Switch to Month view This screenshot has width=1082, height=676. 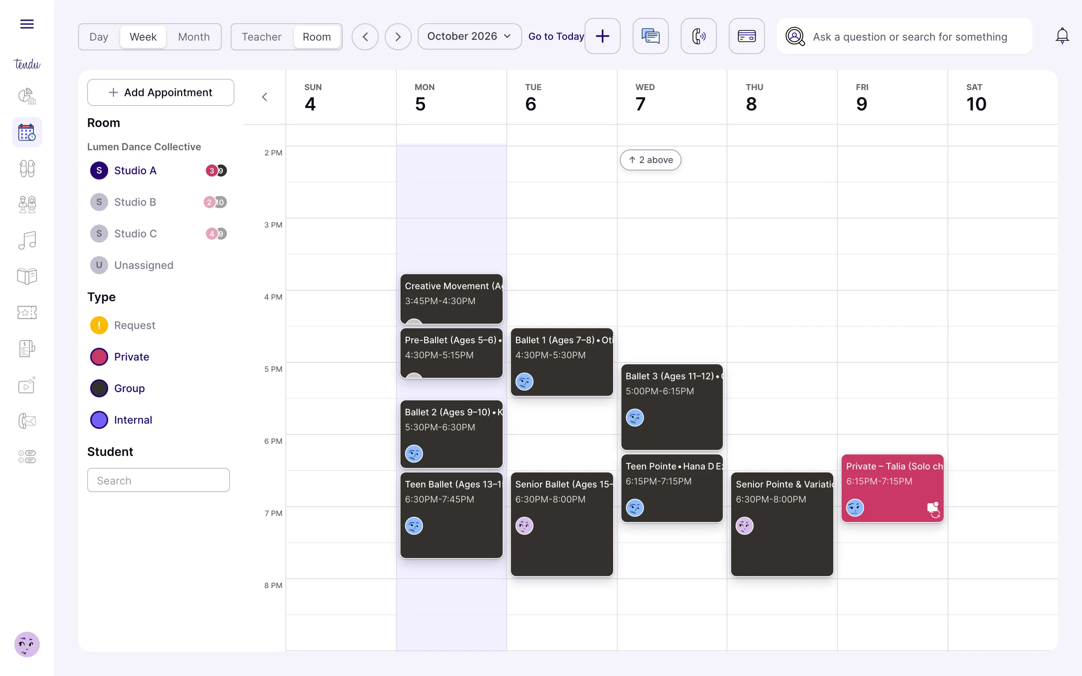pyautogui.click(x=194, y=37)
